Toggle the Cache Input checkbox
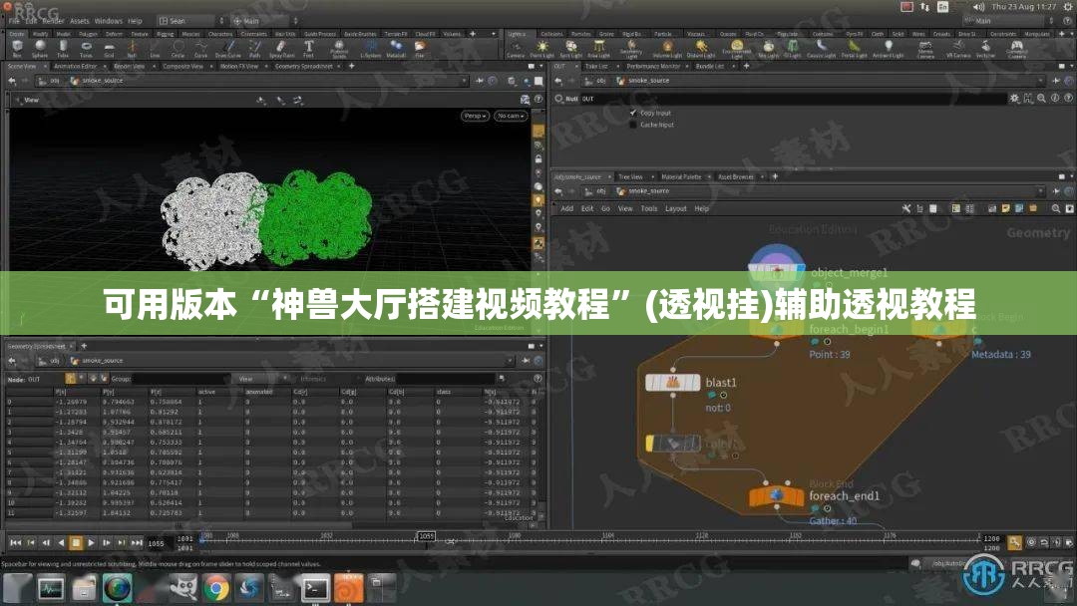The image size is (1077, 606). [x=633, y=125]
